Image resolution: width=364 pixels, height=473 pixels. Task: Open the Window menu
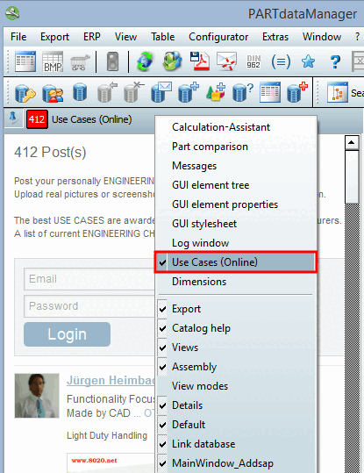(322, 37)
